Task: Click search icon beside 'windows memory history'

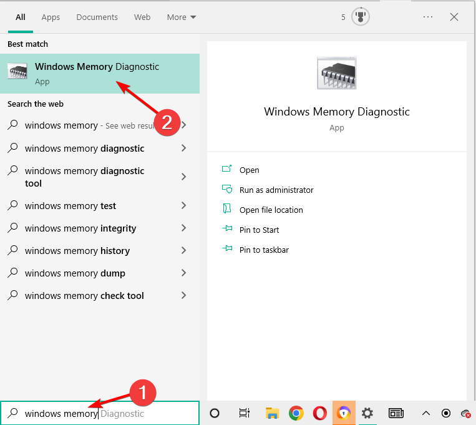Action: pos(12,250)
